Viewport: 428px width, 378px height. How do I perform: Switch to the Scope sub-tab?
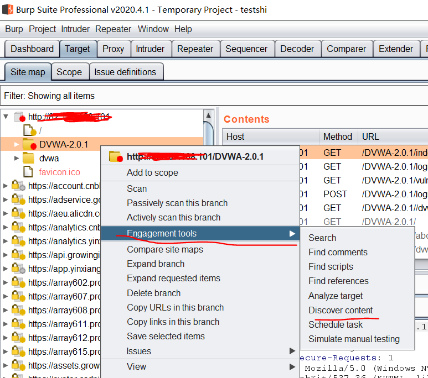click(x=69, y=72)
